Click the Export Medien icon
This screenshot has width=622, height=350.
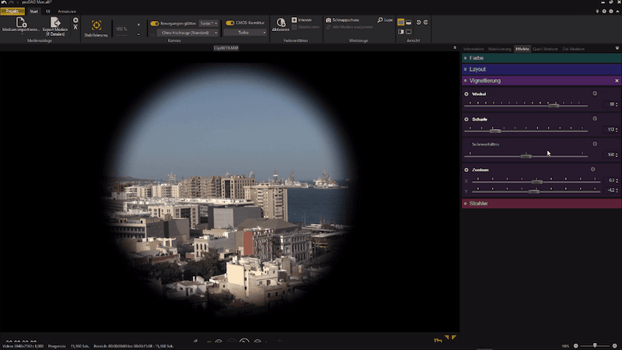55,23
